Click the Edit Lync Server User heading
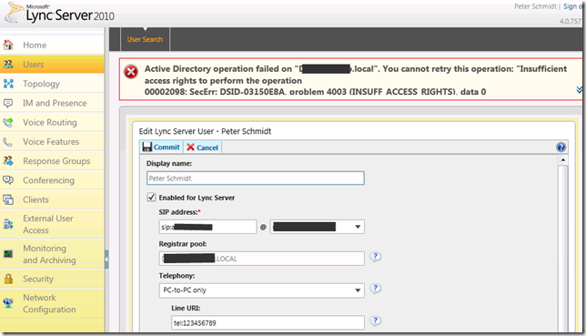The image size is (586, 336). 205,131
